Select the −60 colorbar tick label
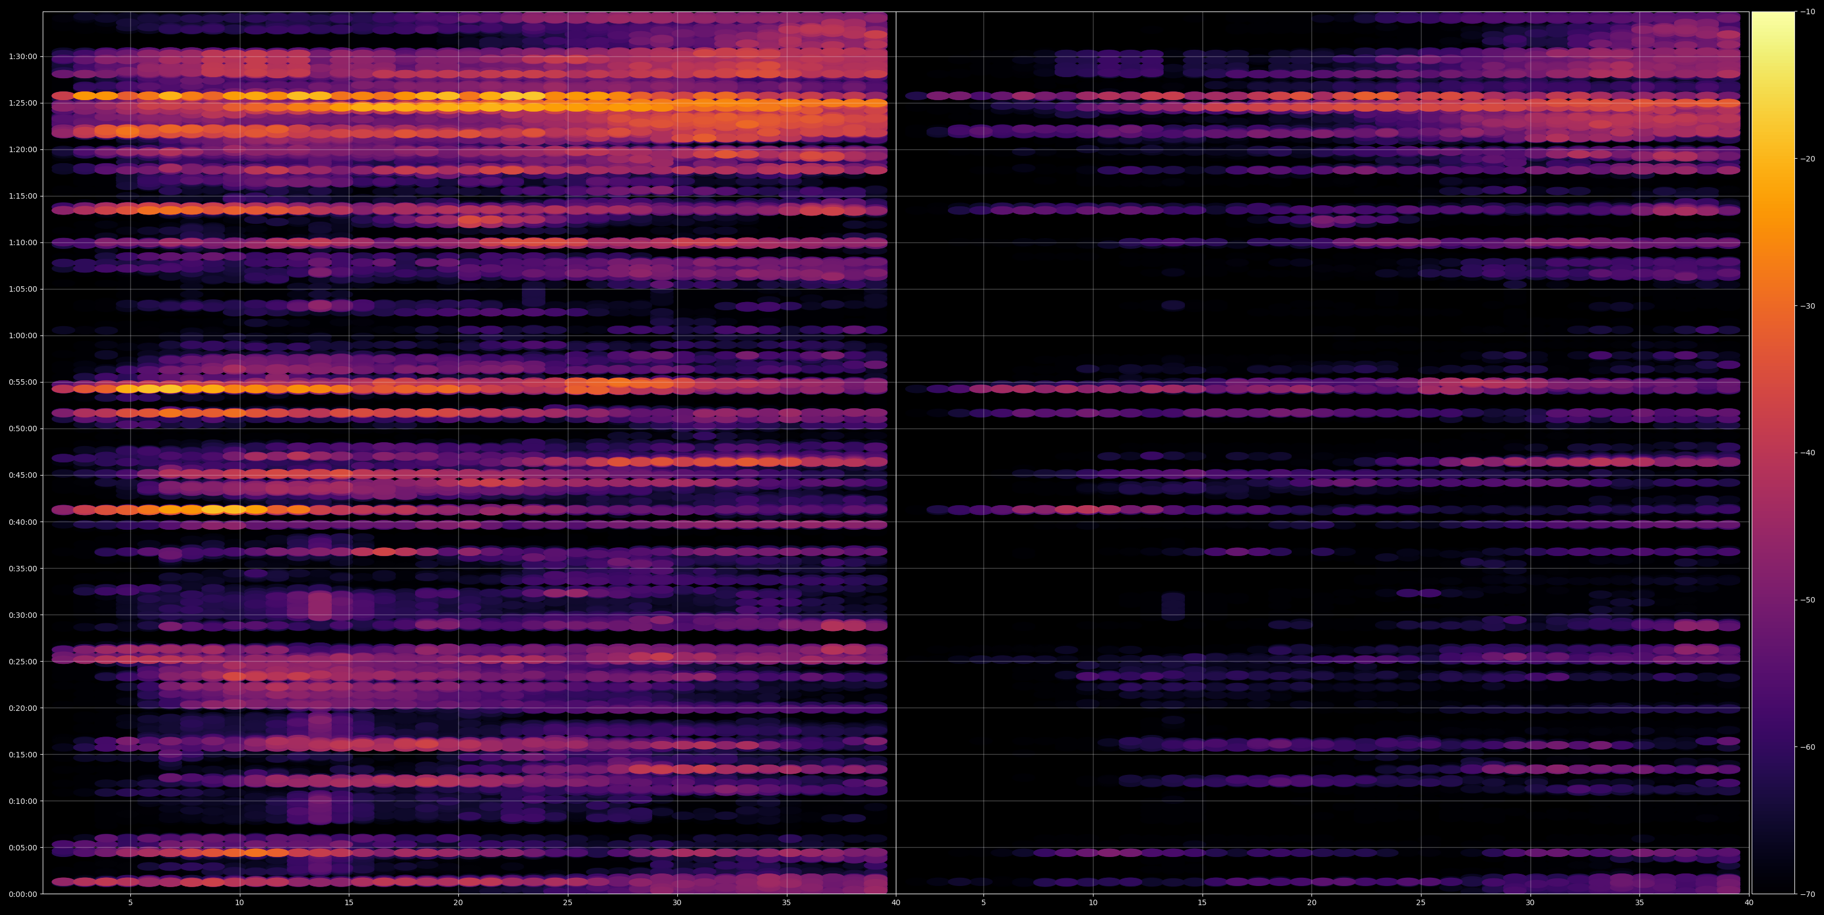The width and height of the screenshot is (1824, 915). click(x=1808, y=748)
